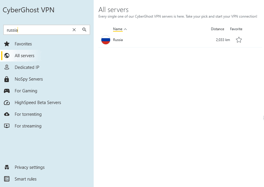Screen dimensions: 264x187
Task: Open the For streaming section
Action: 28,126
